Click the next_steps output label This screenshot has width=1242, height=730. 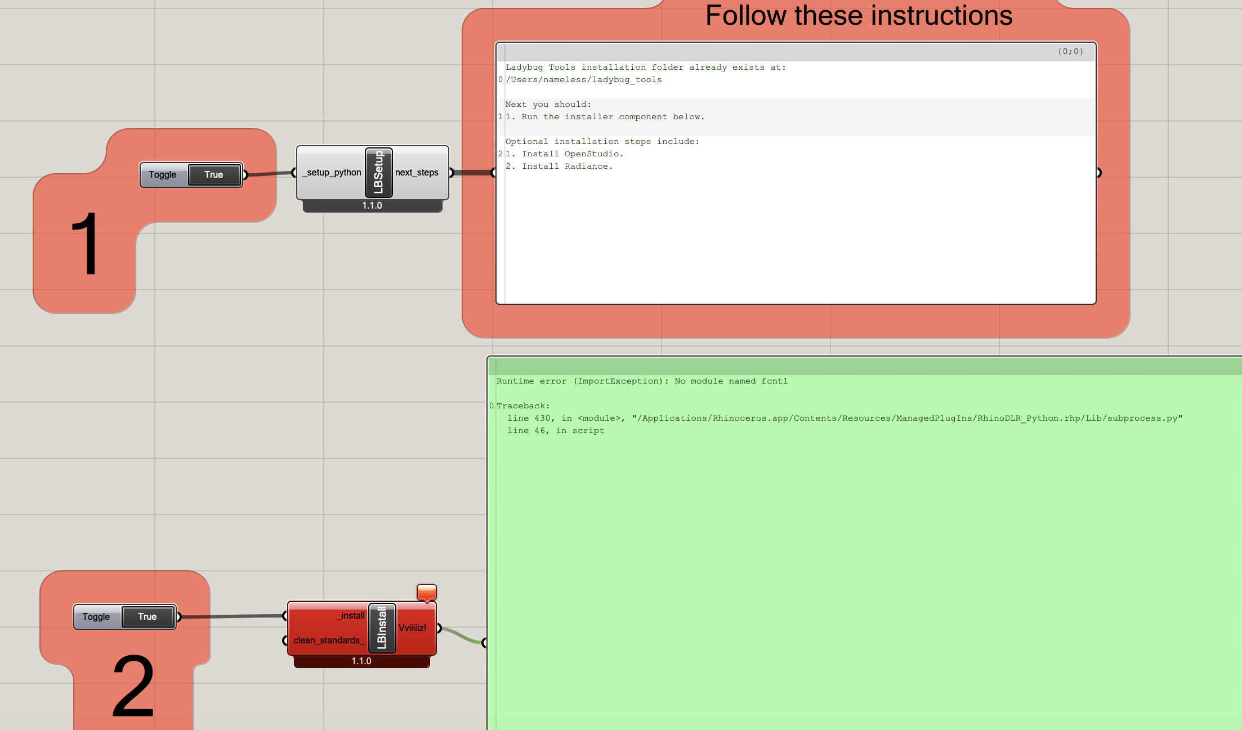point(417,172)
